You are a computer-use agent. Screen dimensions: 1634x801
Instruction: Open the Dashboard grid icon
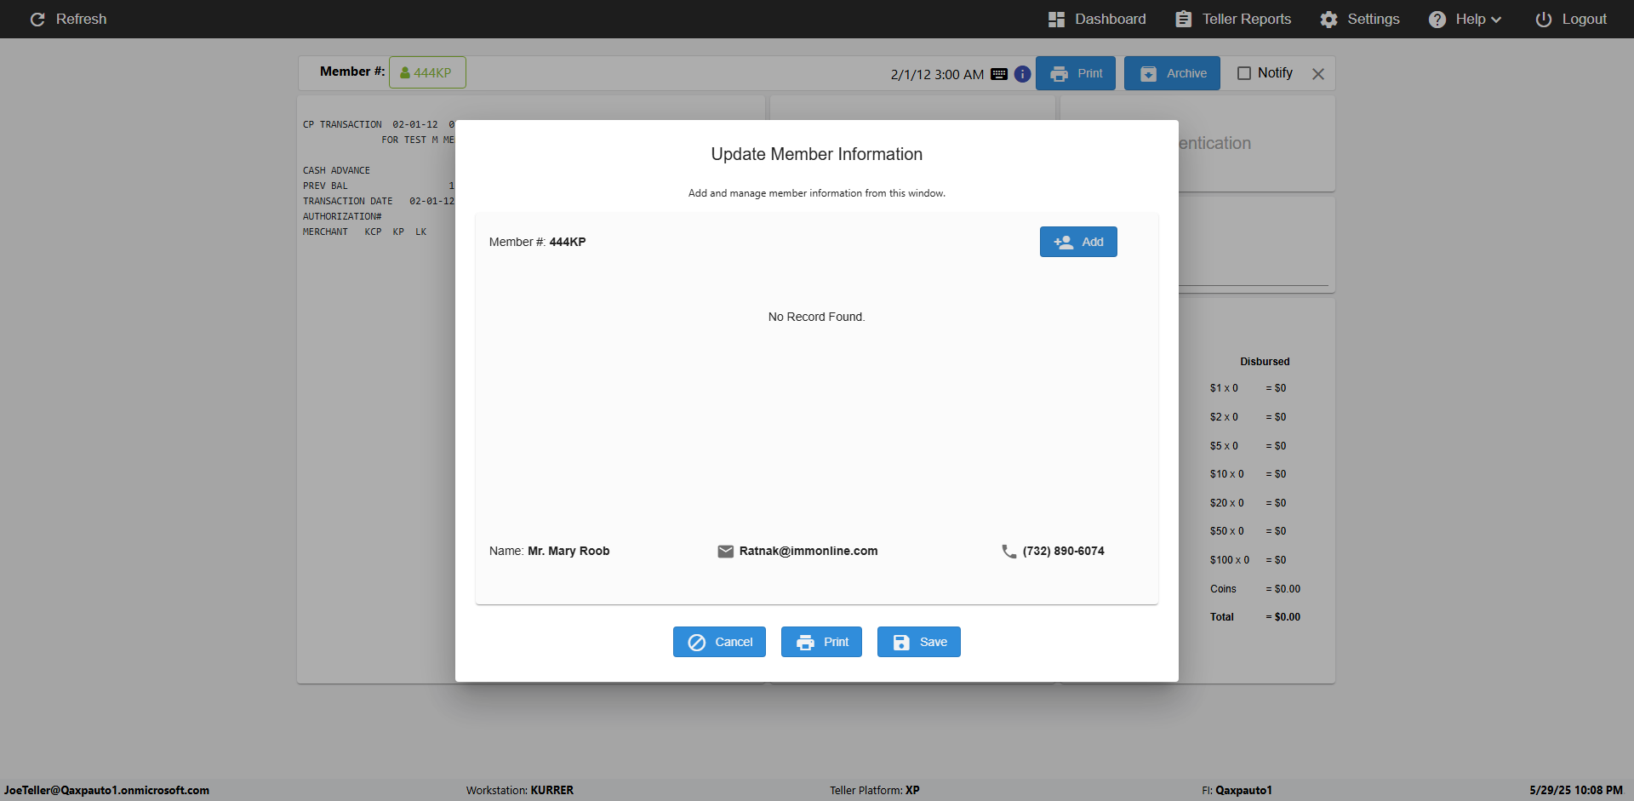(1056, 19)
